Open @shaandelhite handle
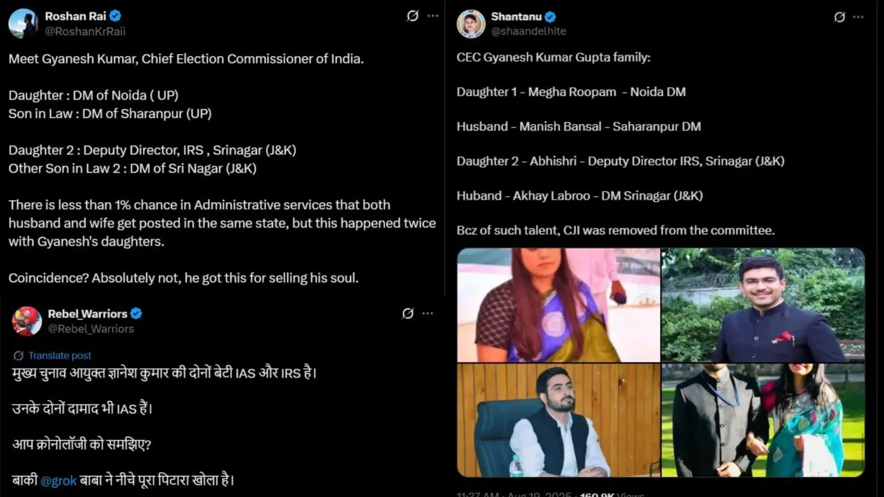Viewport: 884px width, 497px height. (x=528, y=31)
